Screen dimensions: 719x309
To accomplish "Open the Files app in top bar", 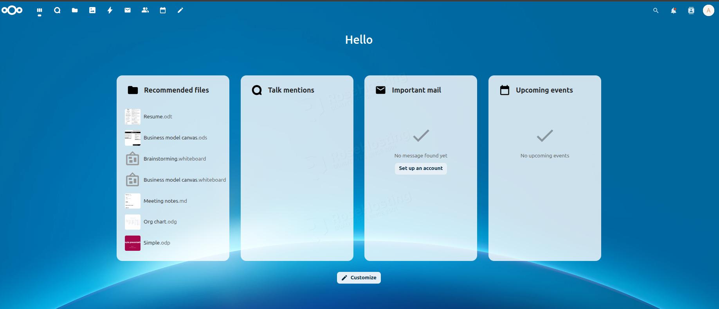I will [x=75, y=11].
